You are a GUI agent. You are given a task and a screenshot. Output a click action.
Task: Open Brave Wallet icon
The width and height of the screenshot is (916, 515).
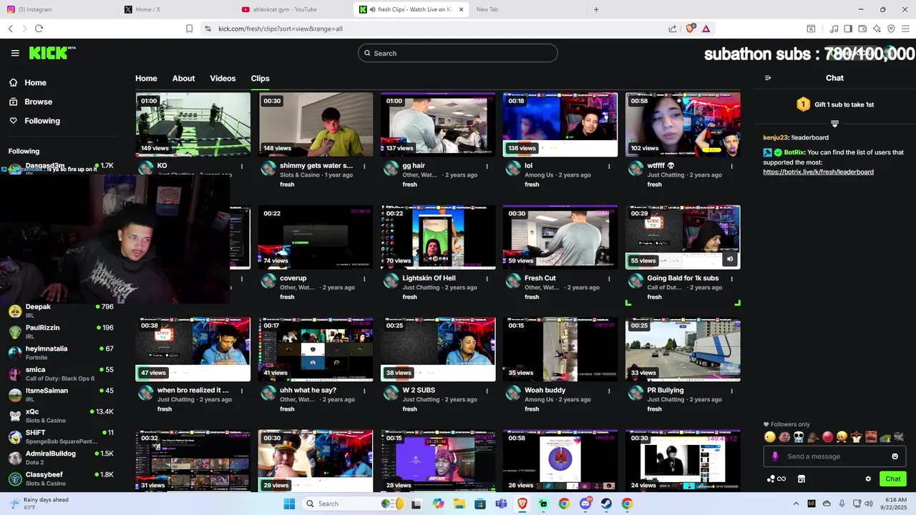click(862, 29)
